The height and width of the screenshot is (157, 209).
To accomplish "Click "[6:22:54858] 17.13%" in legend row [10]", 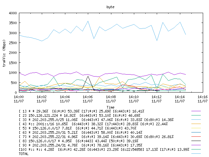I will [x=139, y=149].
